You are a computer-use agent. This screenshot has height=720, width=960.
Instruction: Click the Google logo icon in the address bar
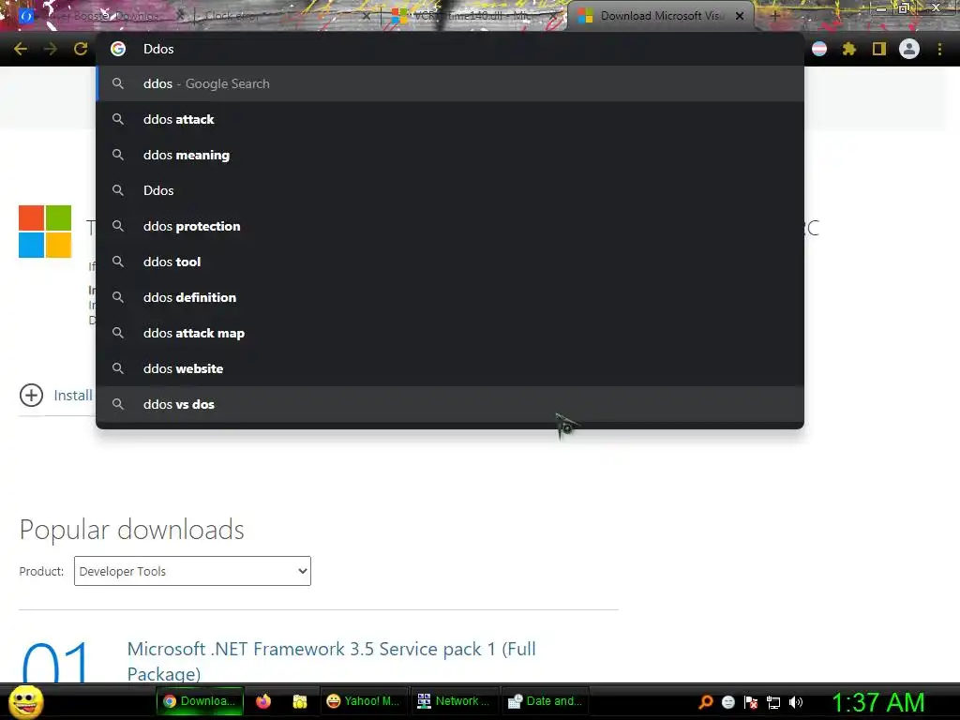point(118,49)
